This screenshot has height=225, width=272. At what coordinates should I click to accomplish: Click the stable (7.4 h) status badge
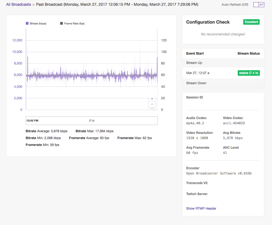tap(249, 73)
